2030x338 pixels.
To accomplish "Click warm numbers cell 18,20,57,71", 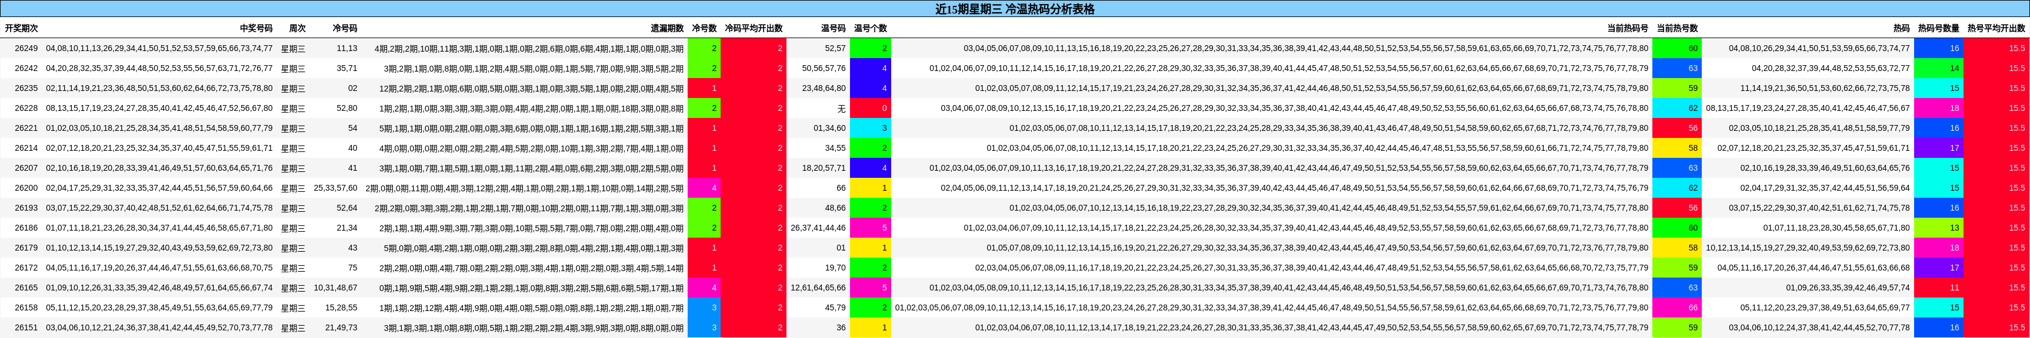I will click(x=824, y=168).
